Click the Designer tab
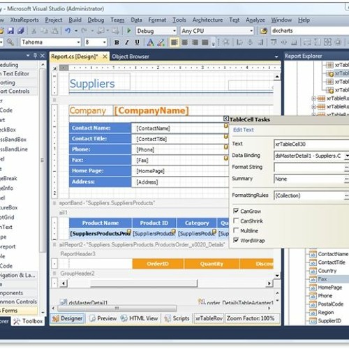 tap(68, 318)
